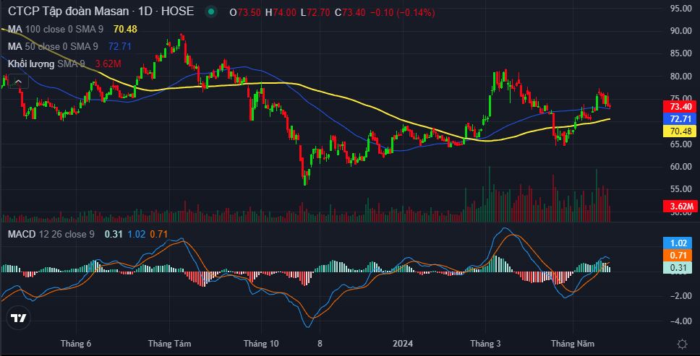Click the TradingView logo icon

(19, 318)
